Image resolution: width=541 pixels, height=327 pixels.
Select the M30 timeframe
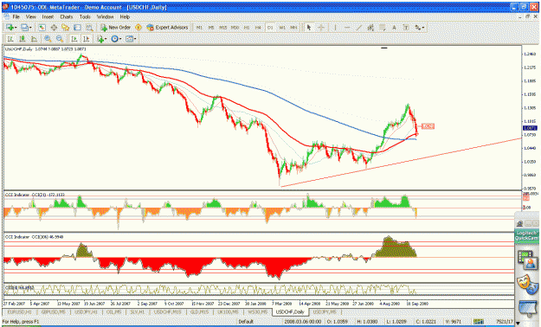coord(235,28)
